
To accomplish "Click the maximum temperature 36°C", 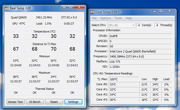I will [x=72, y=77].
